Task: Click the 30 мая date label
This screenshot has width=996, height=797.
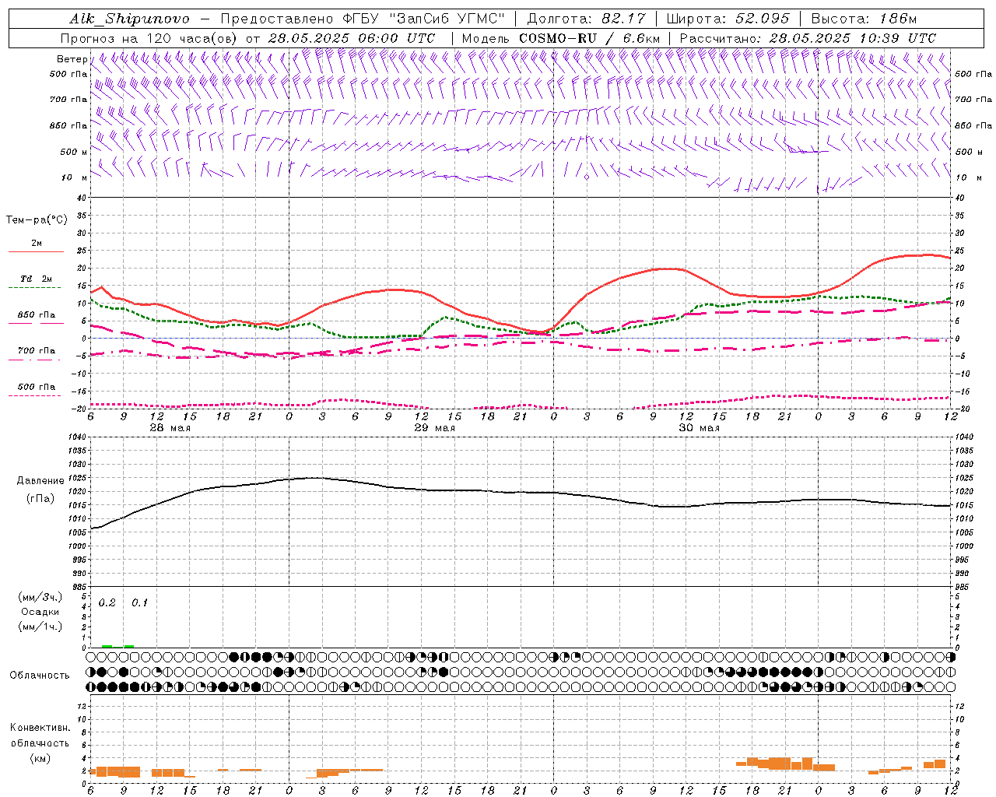Action: tap(699, 428)
